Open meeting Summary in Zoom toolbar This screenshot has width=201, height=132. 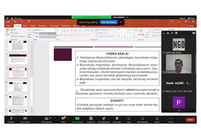coord(91,120)
